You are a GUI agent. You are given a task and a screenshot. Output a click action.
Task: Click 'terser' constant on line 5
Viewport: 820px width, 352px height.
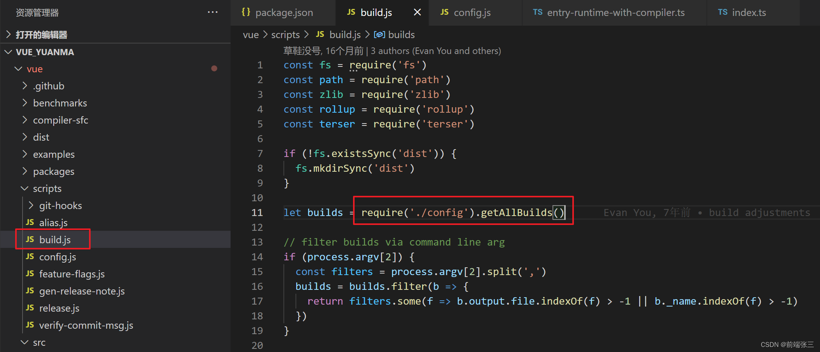point(337,124)
